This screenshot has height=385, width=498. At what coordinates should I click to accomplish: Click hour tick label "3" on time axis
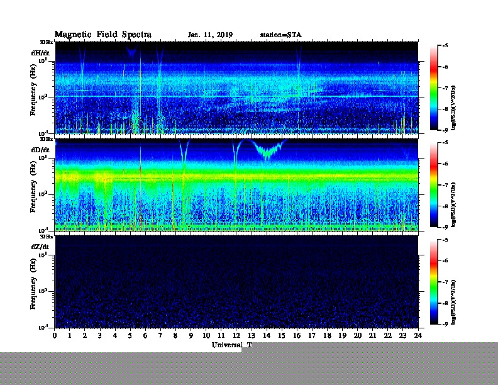coord(100,335)
